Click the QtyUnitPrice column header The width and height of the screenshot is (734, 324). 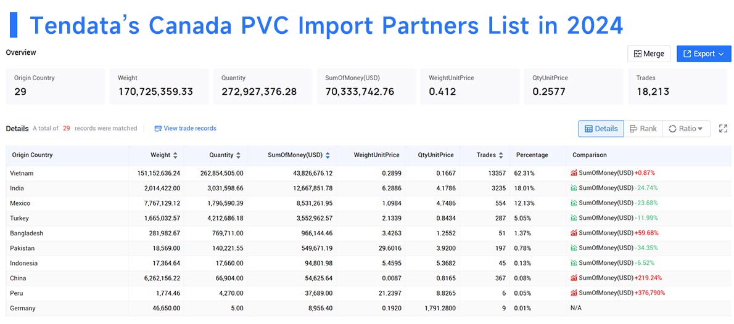(x=436, y=155)
